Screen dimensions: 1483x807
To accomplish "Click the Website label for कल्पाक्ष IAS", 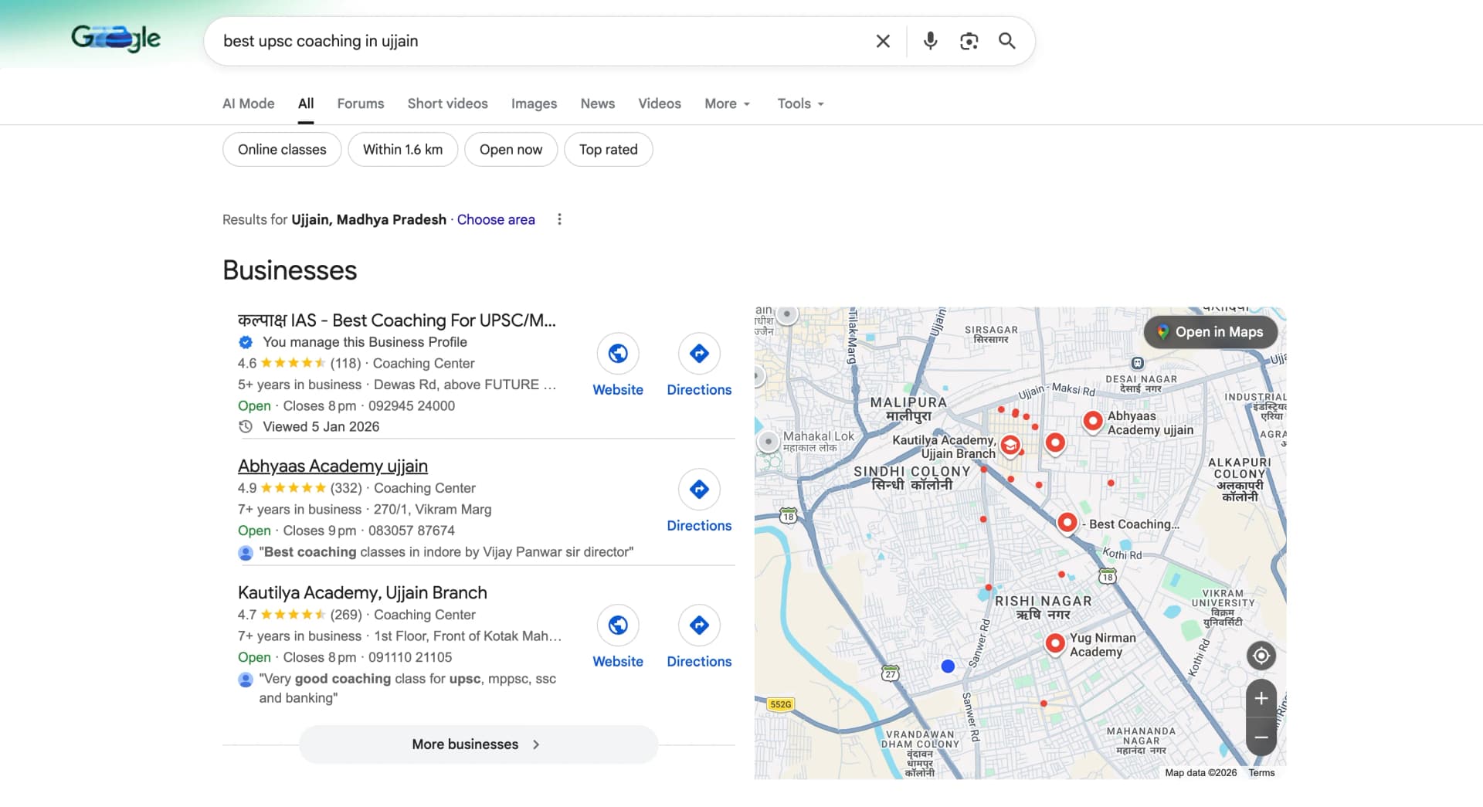I will pos(618,390).
